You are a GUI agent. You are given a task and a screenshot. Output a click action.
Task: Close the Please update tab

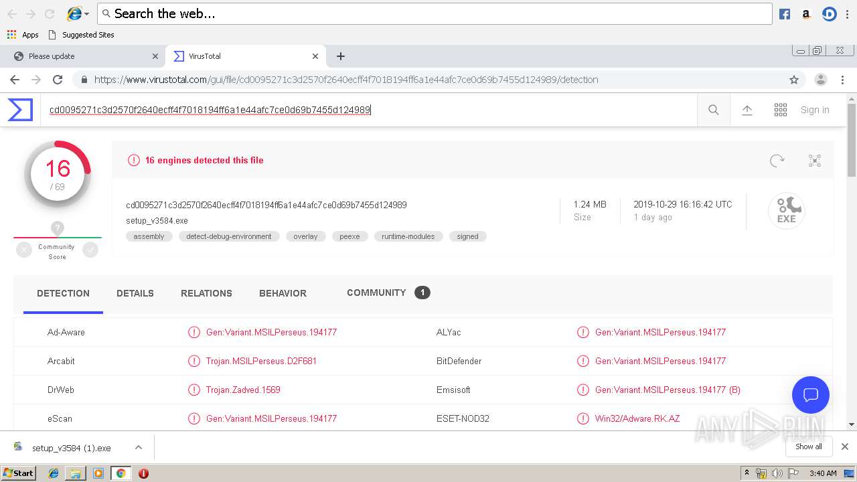[x=155, y=56]
